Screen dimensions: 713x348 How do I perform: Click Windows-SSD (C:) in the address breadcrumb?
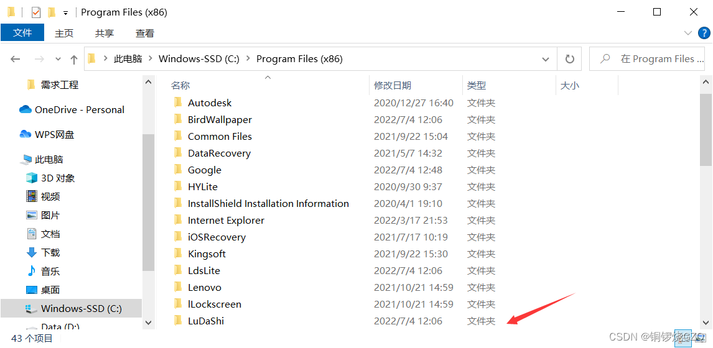pos(198,58)
